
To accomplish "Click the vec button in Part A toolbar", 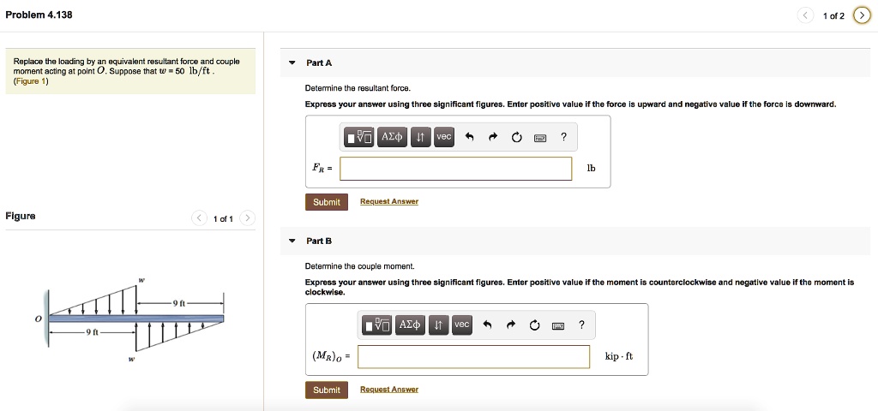I will pyautogui.click(x=443, y=137).
